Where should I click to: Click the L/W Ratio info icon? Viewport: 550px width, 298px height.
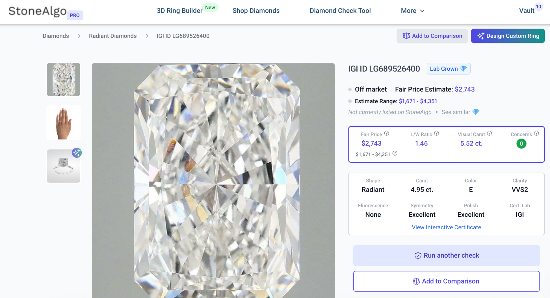pos(437,133)
